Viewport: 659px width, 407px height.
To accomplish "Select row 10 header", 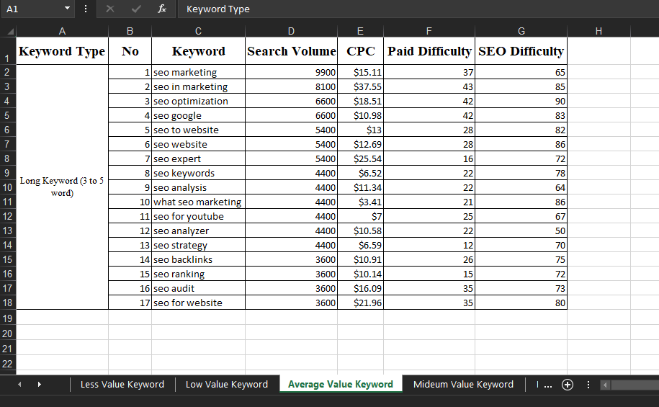I will (x=7, y=187).
